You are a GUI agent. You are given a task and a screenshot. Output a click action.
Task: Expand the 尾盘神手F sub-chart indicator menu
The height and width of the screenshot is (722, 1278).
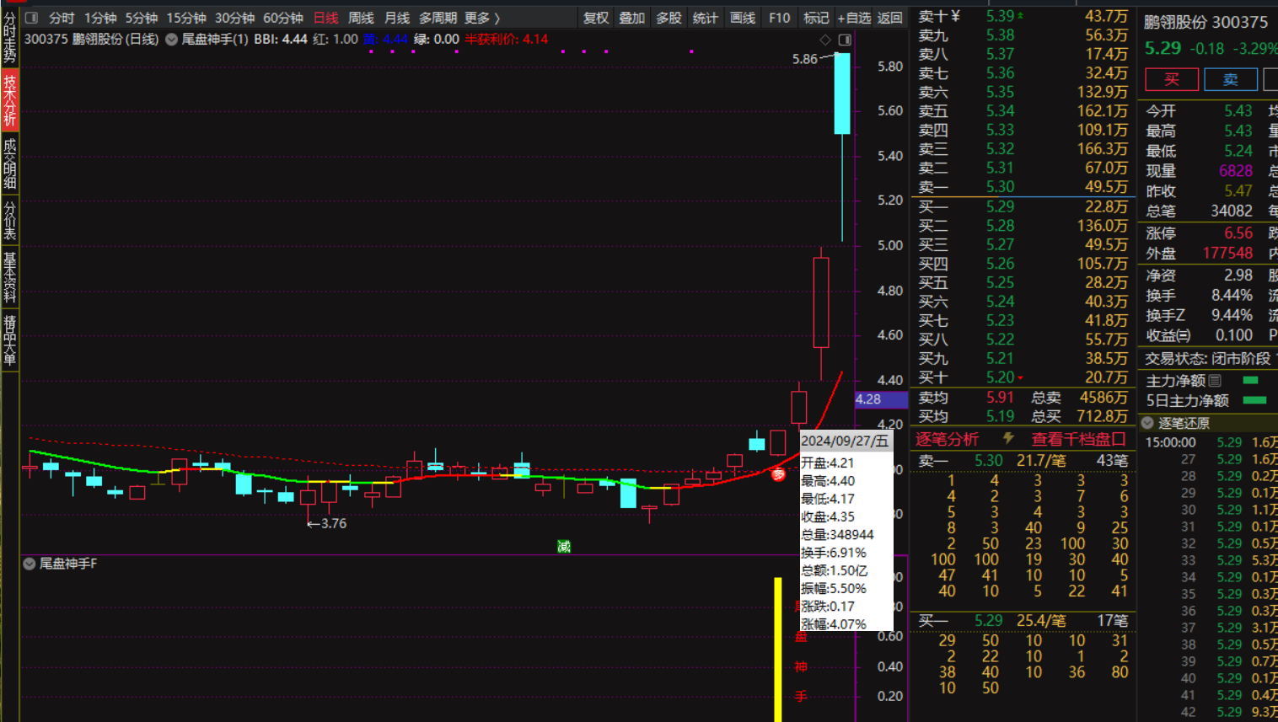point(30,564)
